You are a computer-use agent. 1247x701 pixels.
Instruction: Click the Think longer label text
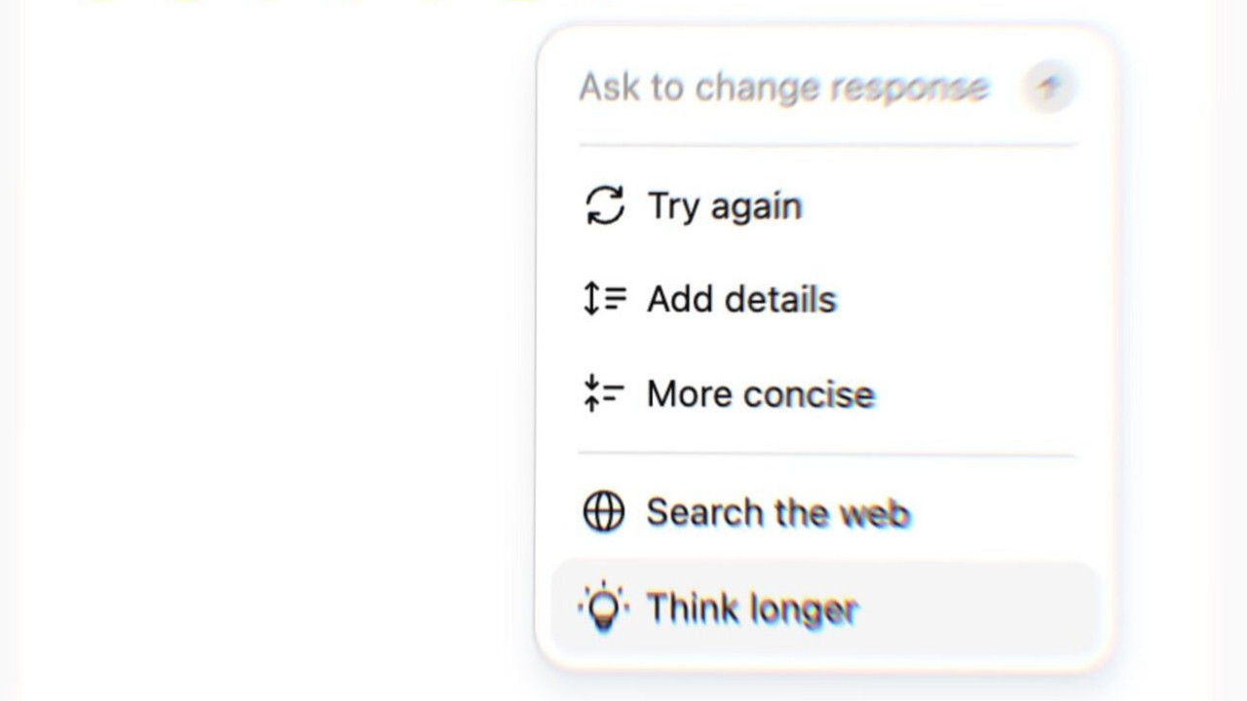[x=752, y=609]
